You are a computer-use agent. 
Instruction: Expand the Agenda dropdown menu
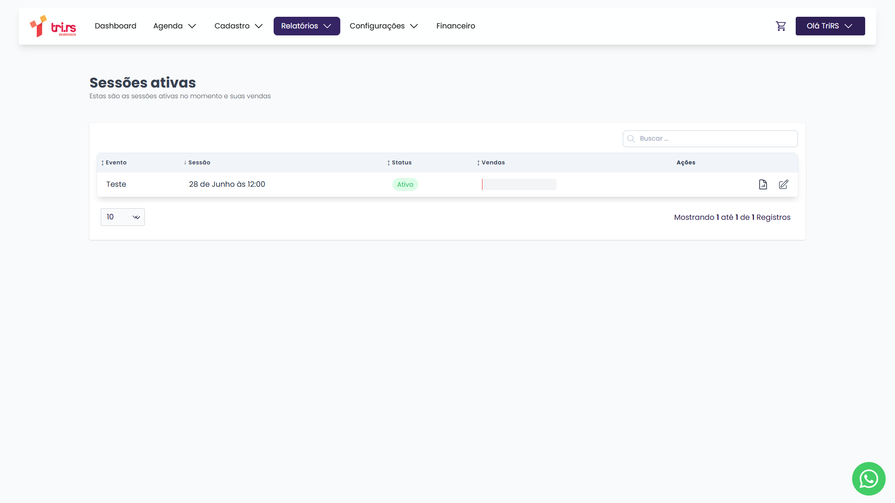click(x=175, y=26)
